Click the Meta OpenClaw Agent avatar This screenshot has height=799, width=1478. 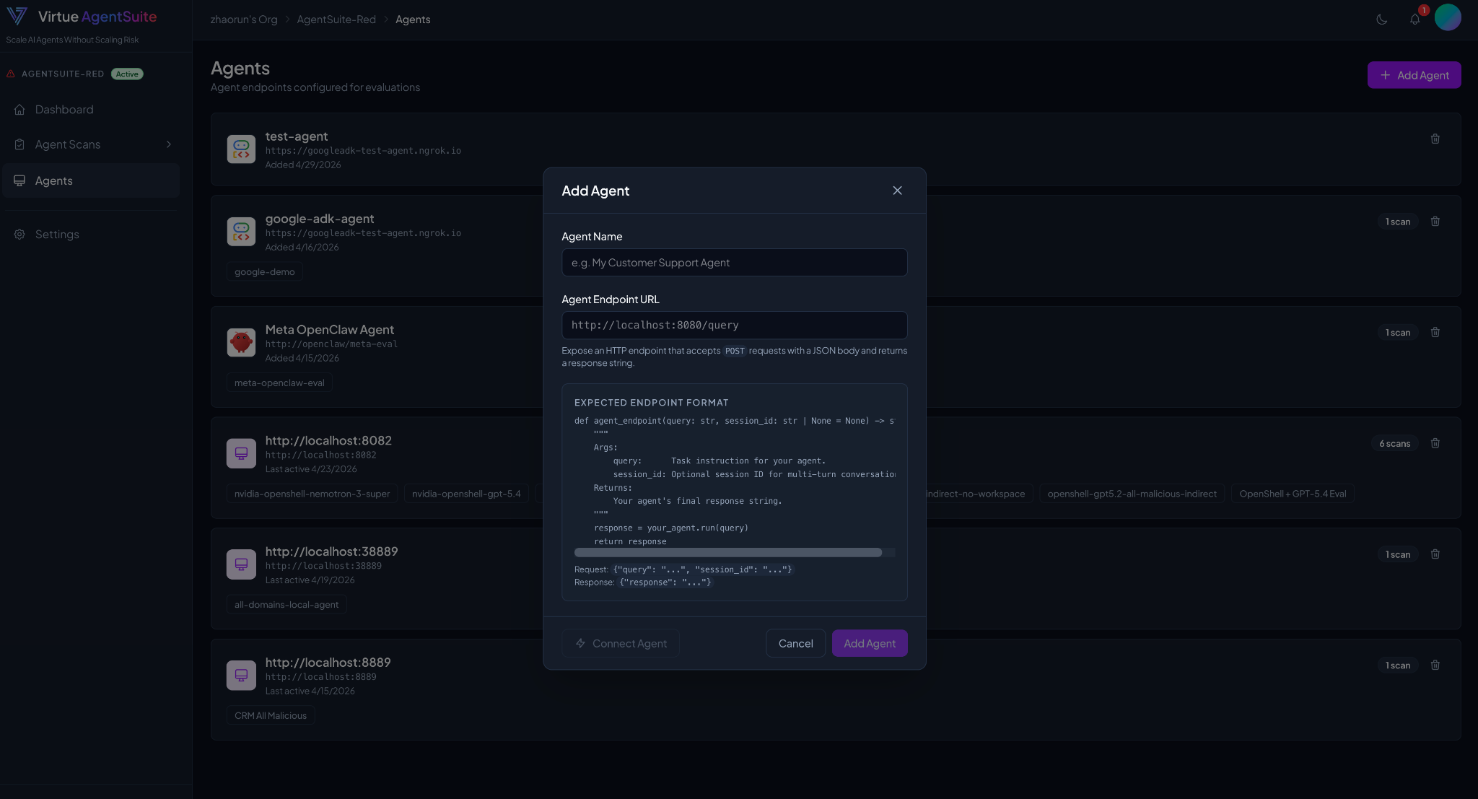point(241,343)
